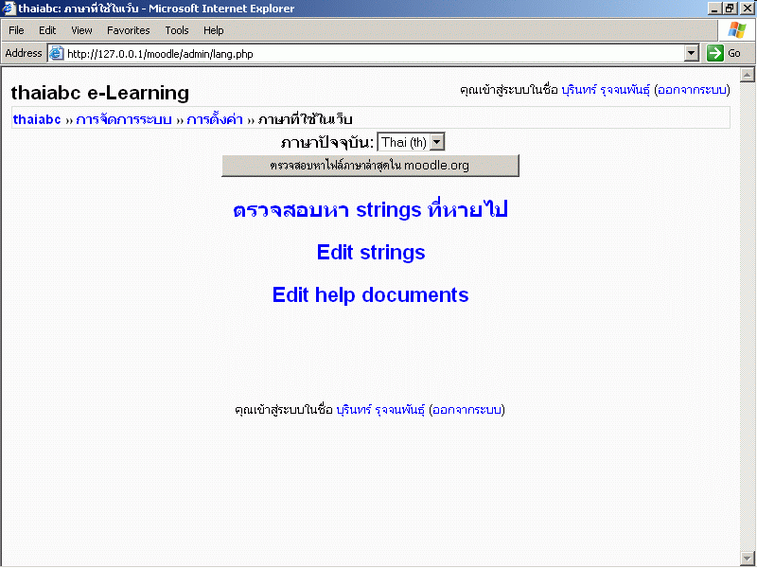Open the View menu
The height and width of the screenshot is (568, 757).
(81, 30)
